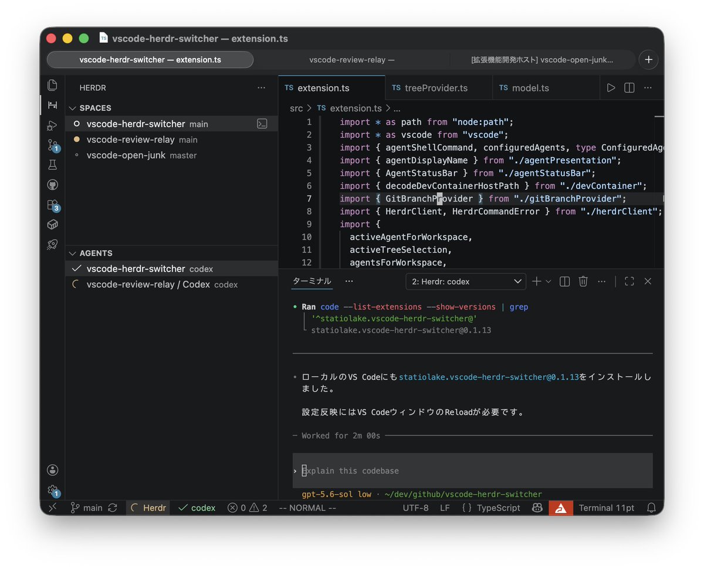Create a new terminal with plus icon

coord(536,281)
